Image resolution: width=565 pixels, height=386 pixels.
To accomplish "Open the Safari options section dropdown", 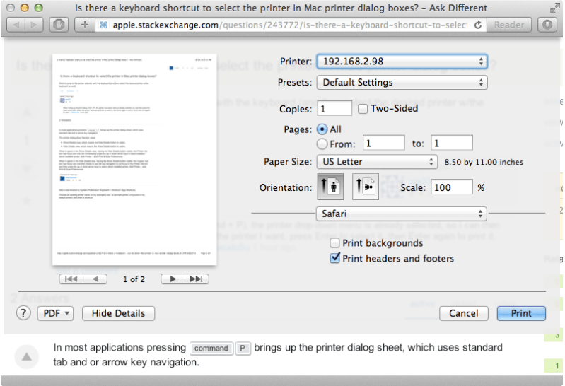I will 402,214.
